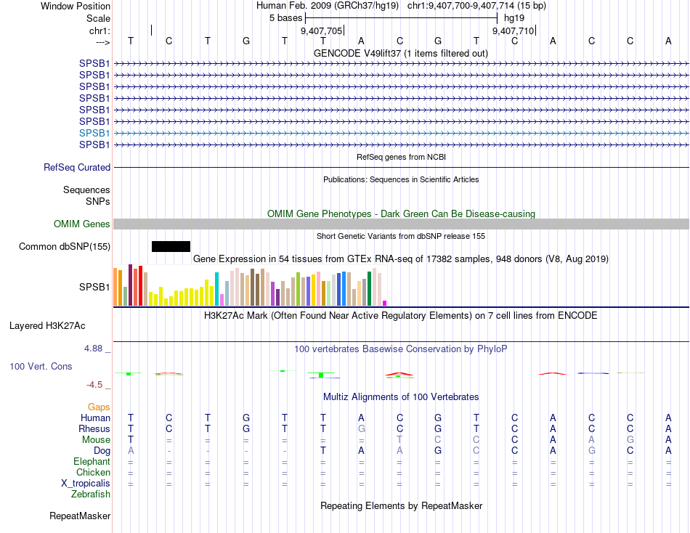Click the Sequences label
Viewport: 690px width, 533px height.
[x=86, y=190]
